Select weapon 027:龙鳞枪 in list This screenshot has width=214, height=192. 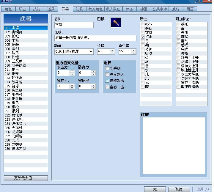click(26, 136)
